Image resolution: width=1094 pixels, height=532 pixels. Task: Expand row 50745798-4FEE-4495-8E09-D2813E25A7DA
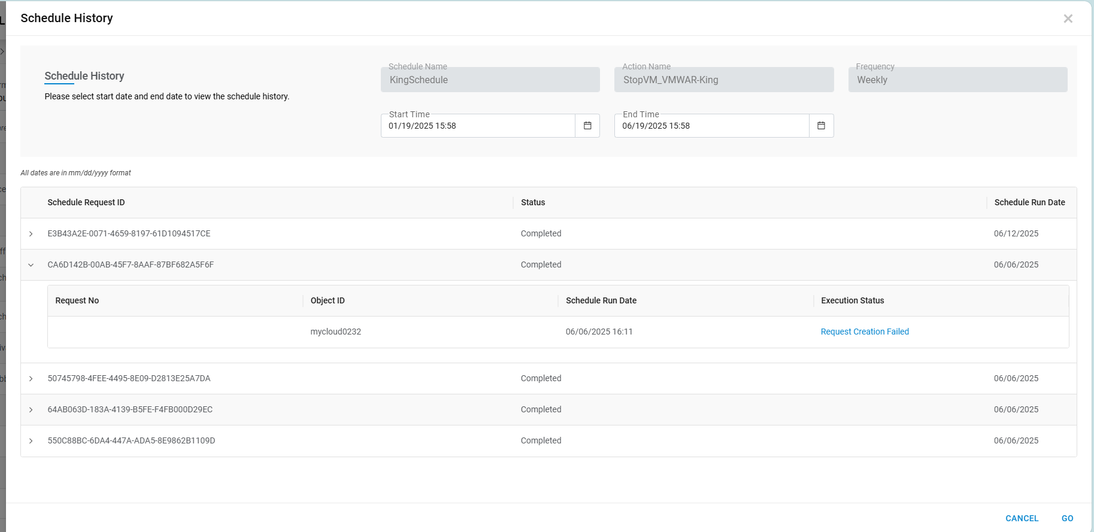click(x=31, y=379)
